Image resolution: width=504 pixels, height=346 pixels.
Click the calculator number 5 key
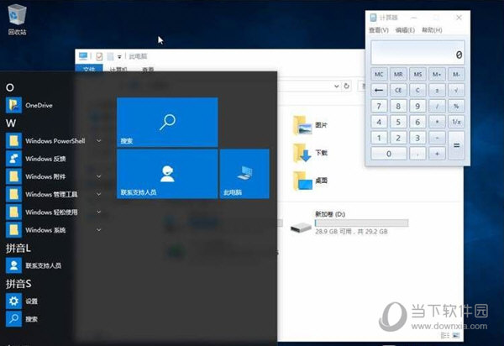click(x=398, y=122)
